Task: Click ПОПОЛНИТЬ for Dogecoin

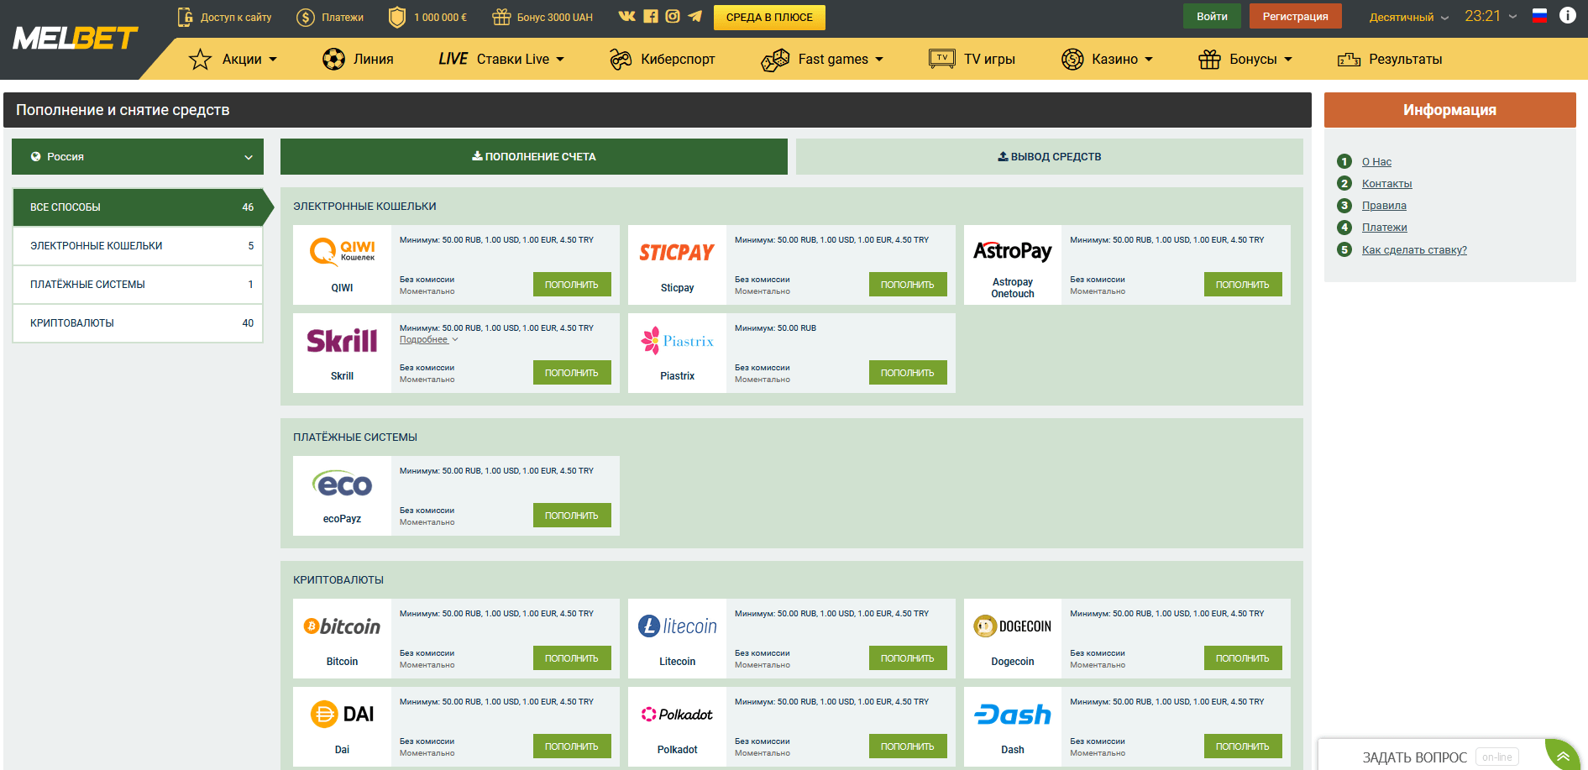Action: 1243,658
